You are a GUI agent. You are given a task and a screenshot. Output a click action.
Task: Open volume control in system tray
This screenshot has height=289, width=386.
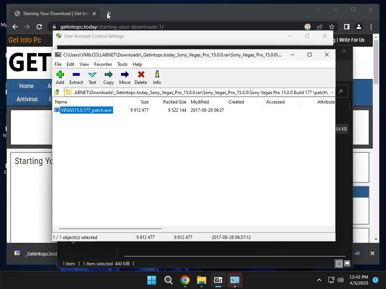point(340,280)
